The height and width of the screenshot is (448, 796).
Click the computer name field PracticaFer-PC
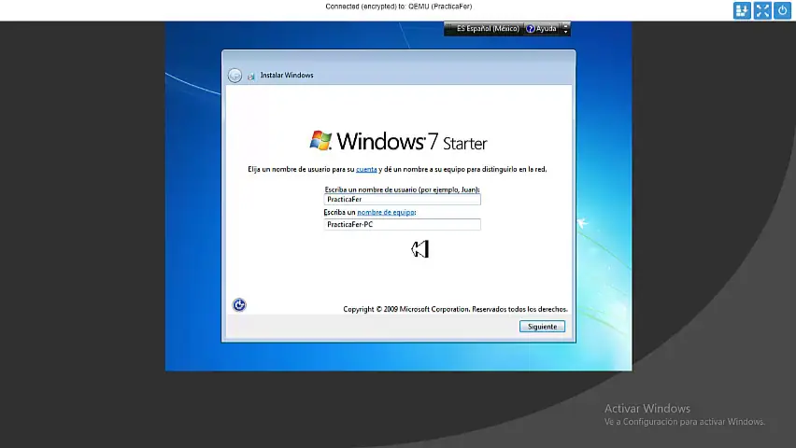pos(402,224)
